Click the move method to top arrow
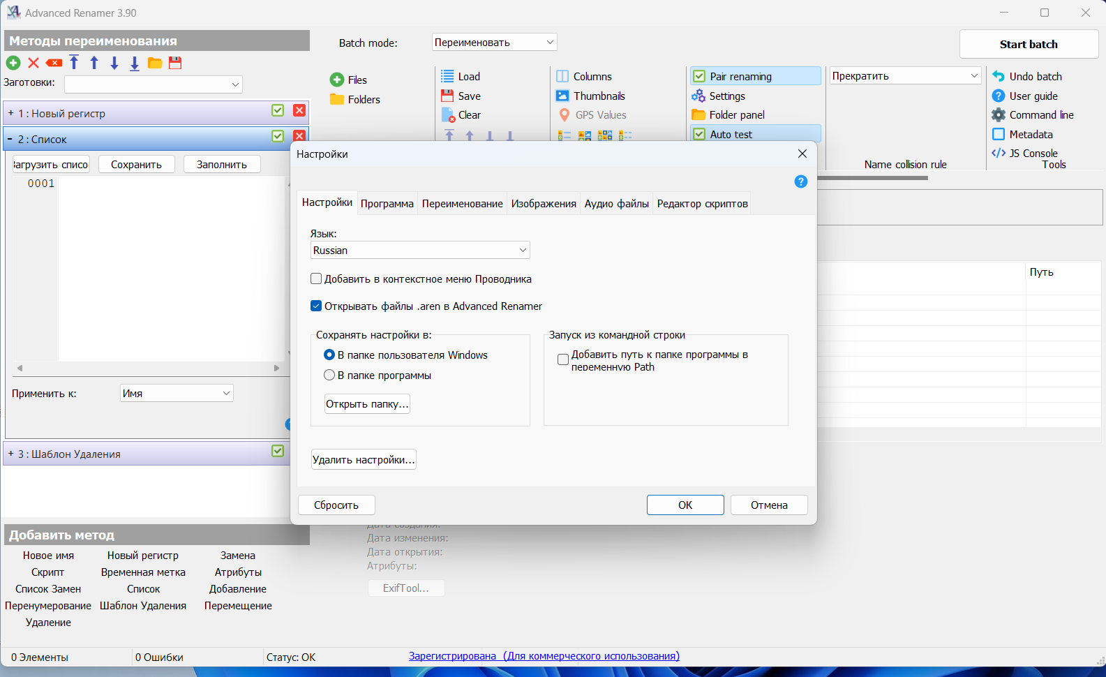The width and height of the screenshot is (1106, 677). (74, 63)
